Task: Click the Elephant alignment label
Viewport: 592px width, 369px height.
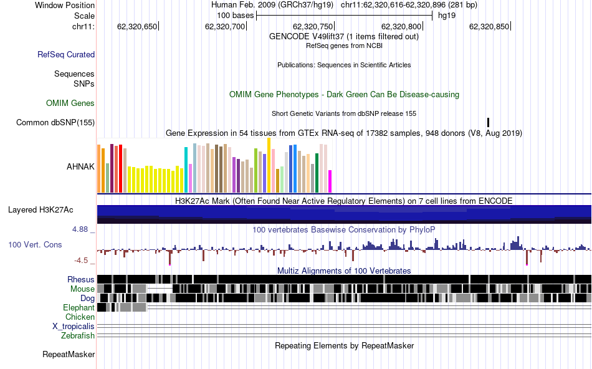Action: [79, 307]
